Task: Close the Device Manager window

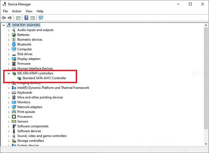Action: 203,4
